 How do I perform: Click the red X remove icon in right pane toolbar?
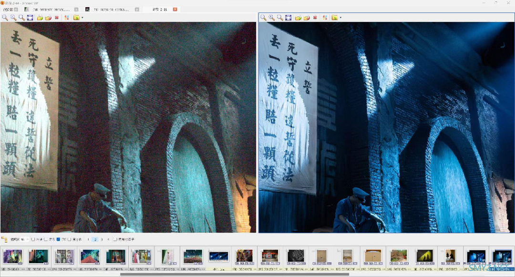click(x=315, y=18)
